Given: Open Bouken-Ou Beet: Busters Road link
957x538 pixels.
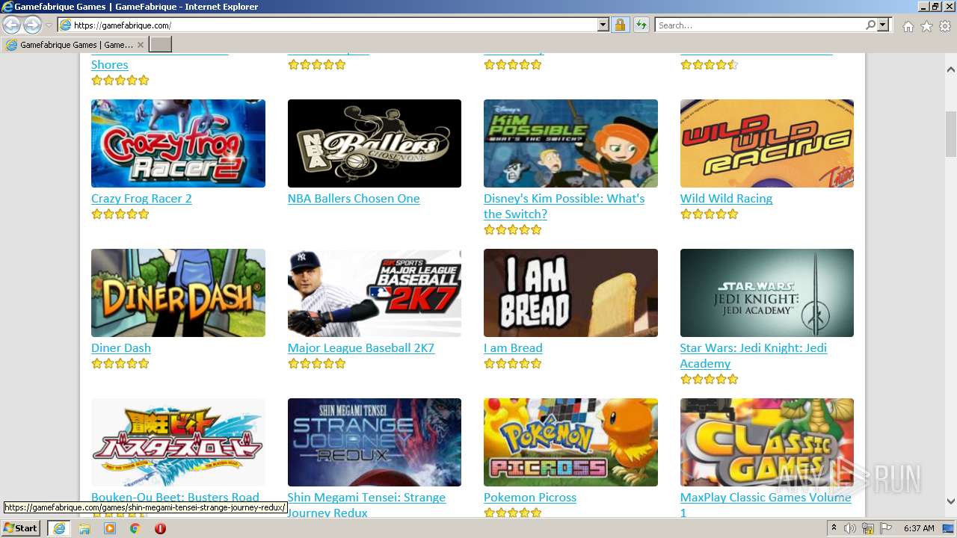Looking at the screenshot, I should pos(175,497).
